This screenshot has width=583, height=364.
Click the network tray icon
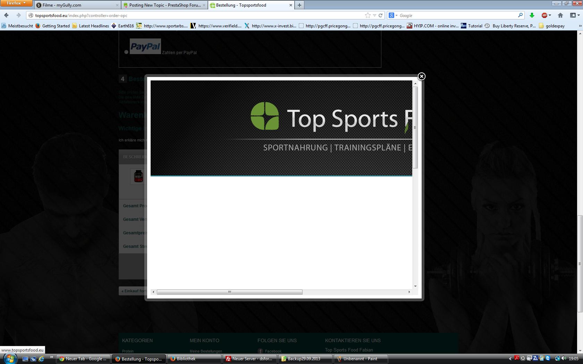point(557,359)
